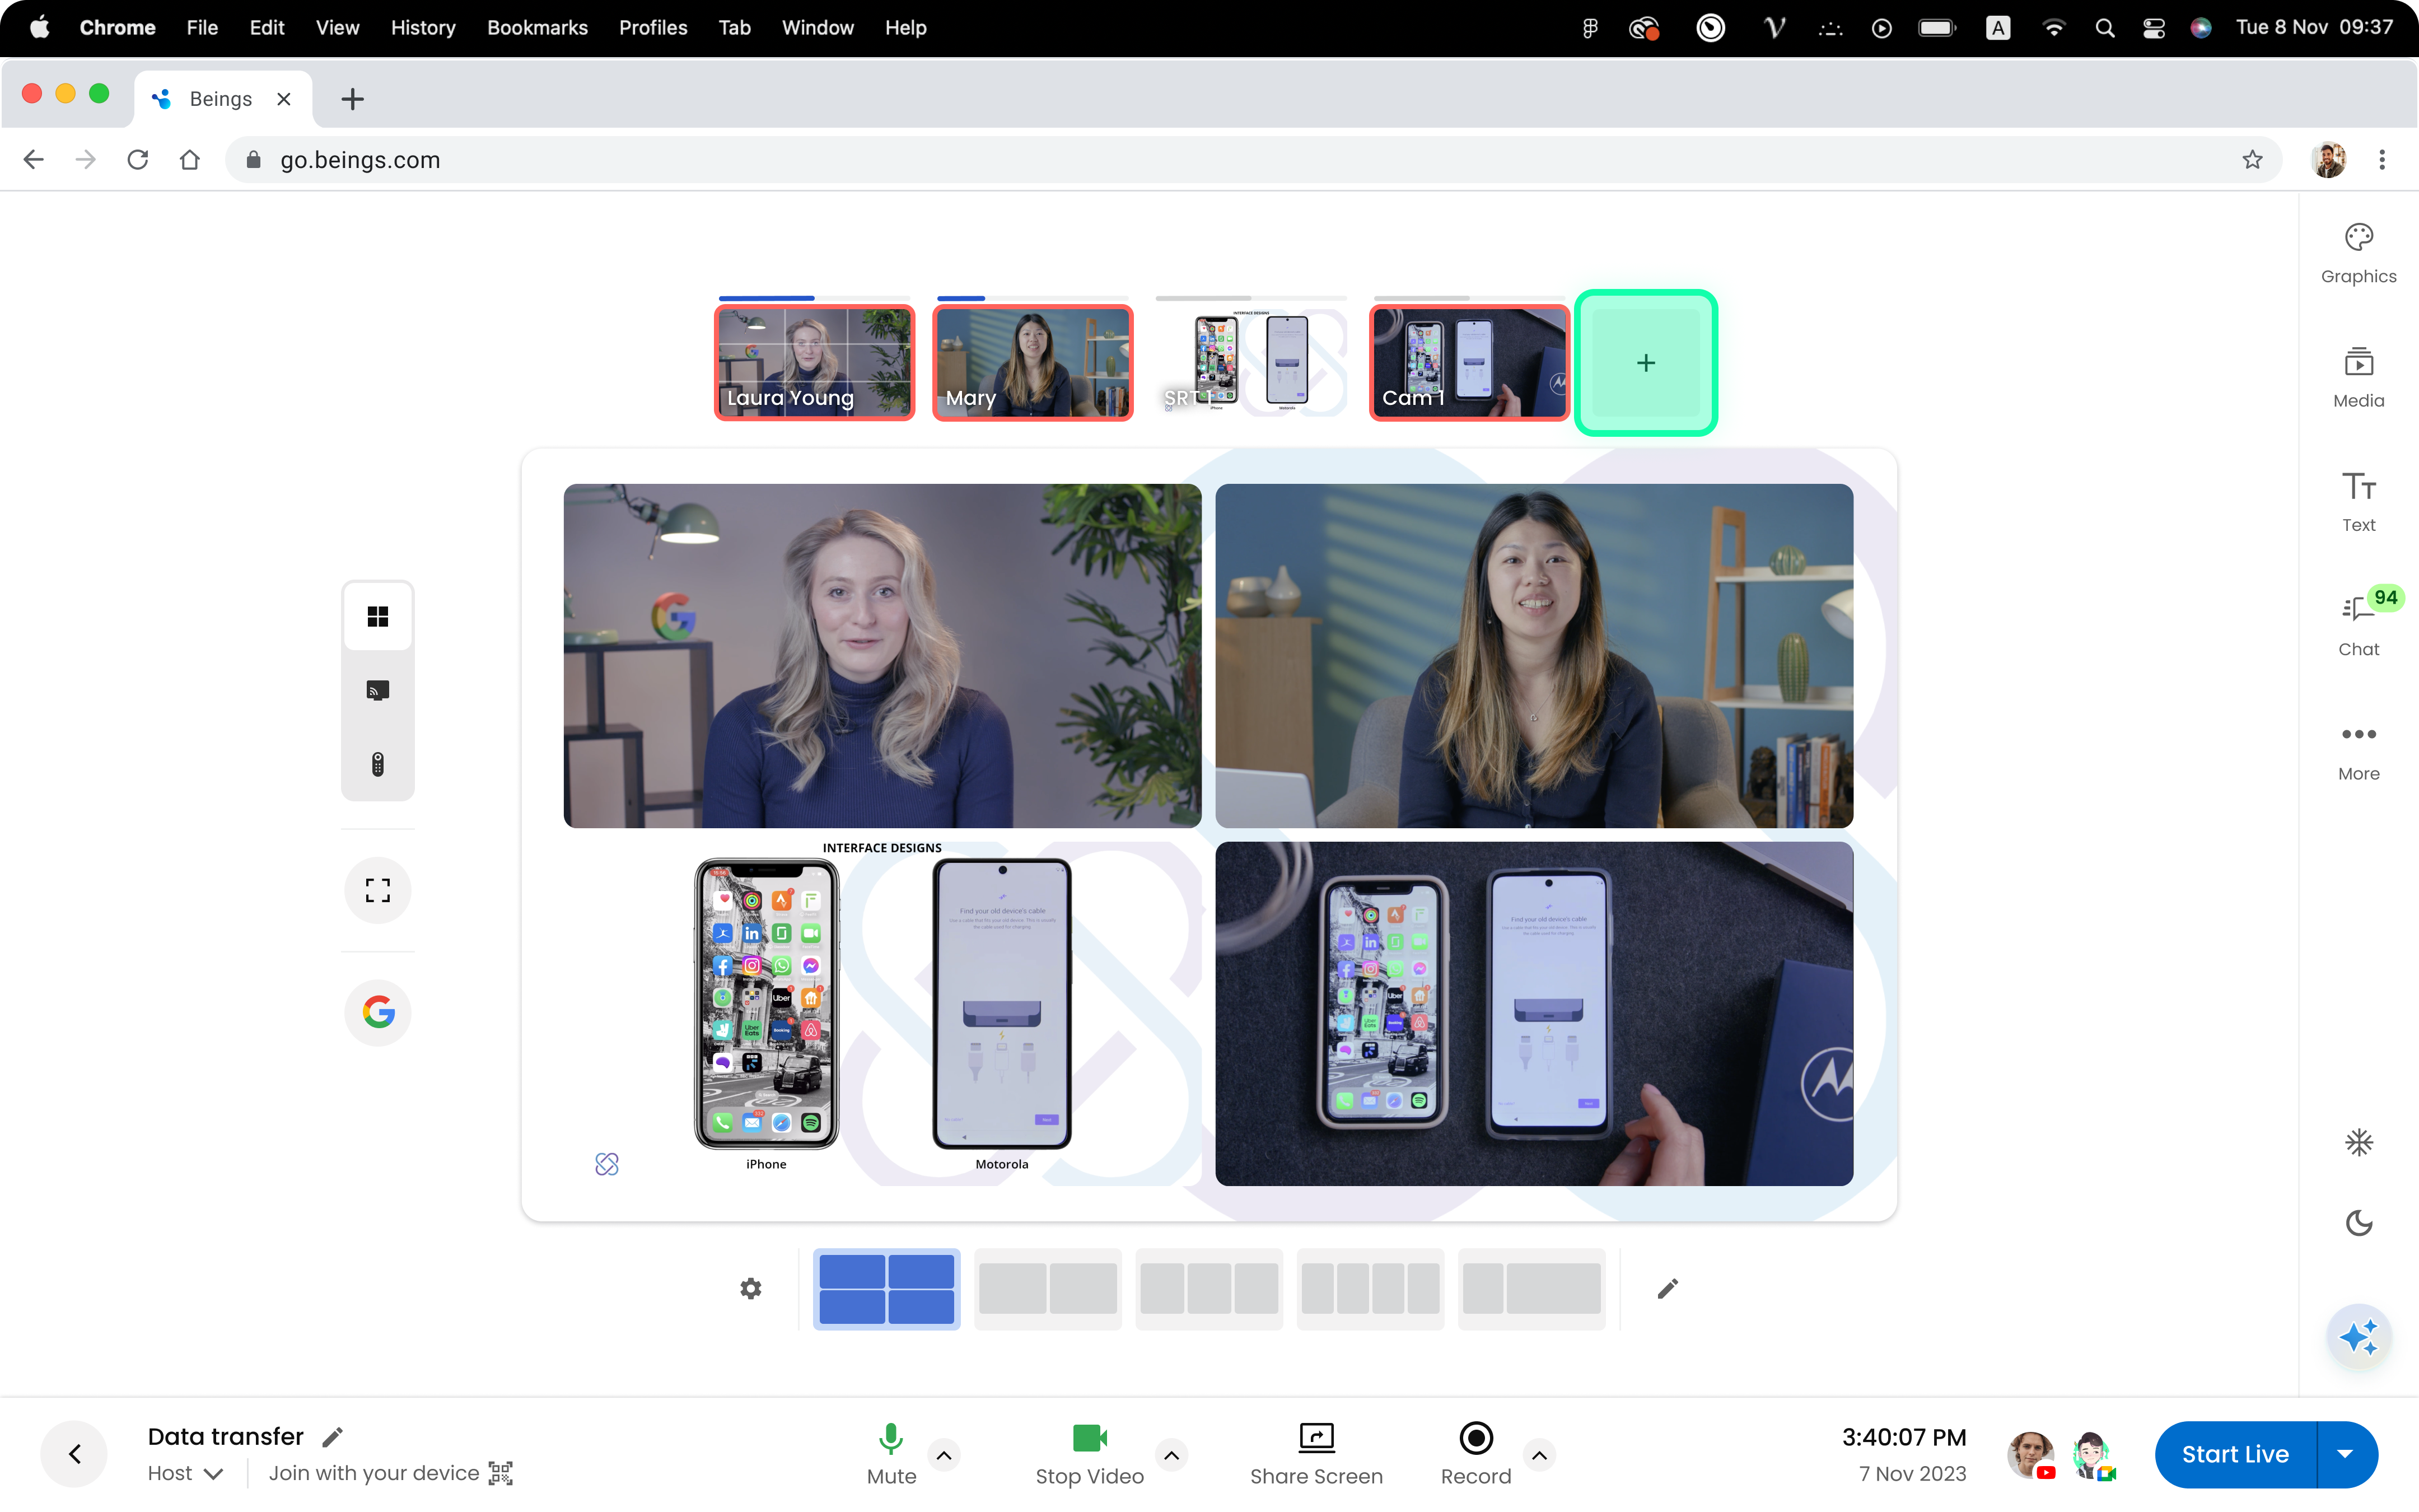Open QR code to join with device
This screenshot has width=2419, height=1512.
[501, 1473]
